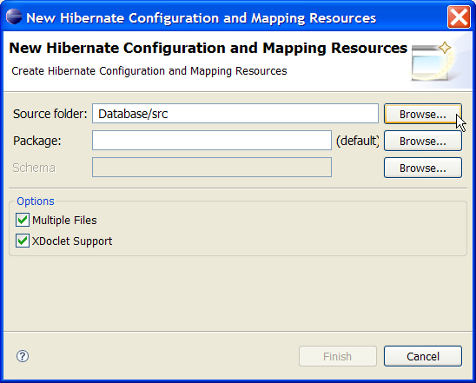Screen dimensions: 476x383
Task: Click the Options group label
Action: click(36, 201)
